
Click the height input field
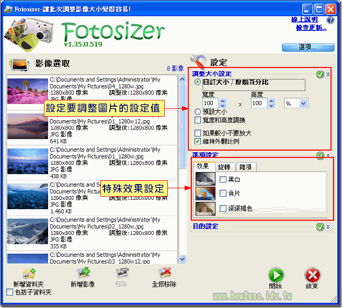[259, 103]
